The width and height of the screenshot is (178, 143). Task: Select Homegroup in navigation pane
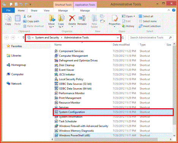pyautogui.click(x=19, y=65)
